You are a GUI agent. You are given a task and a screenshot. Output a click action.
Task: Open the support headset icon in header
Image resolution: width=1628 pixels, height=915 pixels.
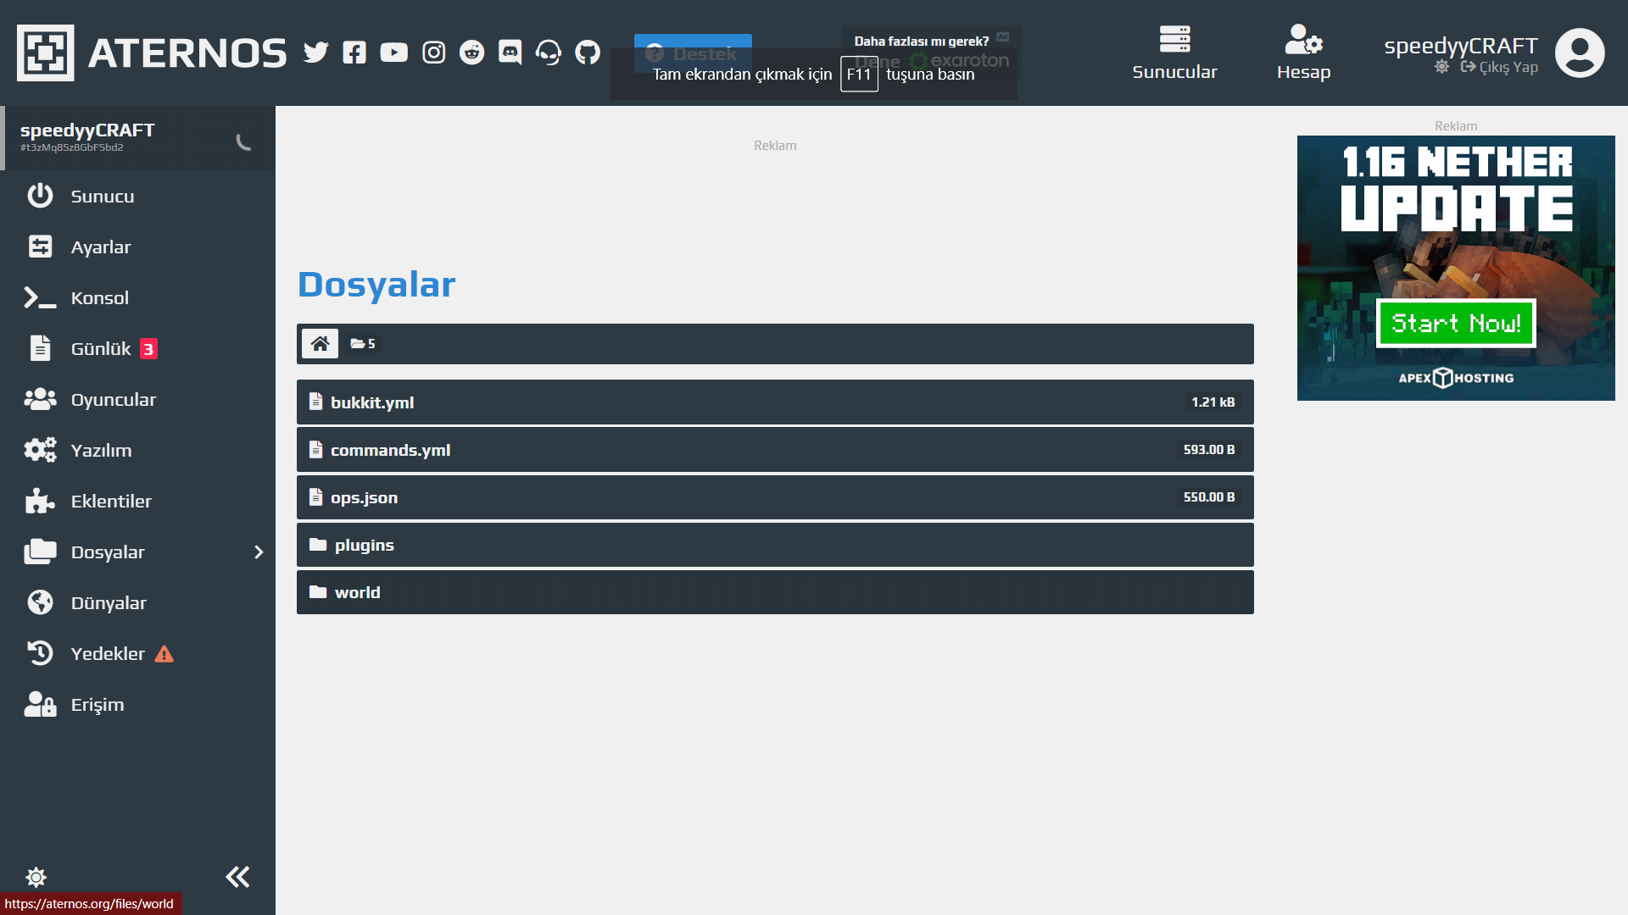coord(549,53)
